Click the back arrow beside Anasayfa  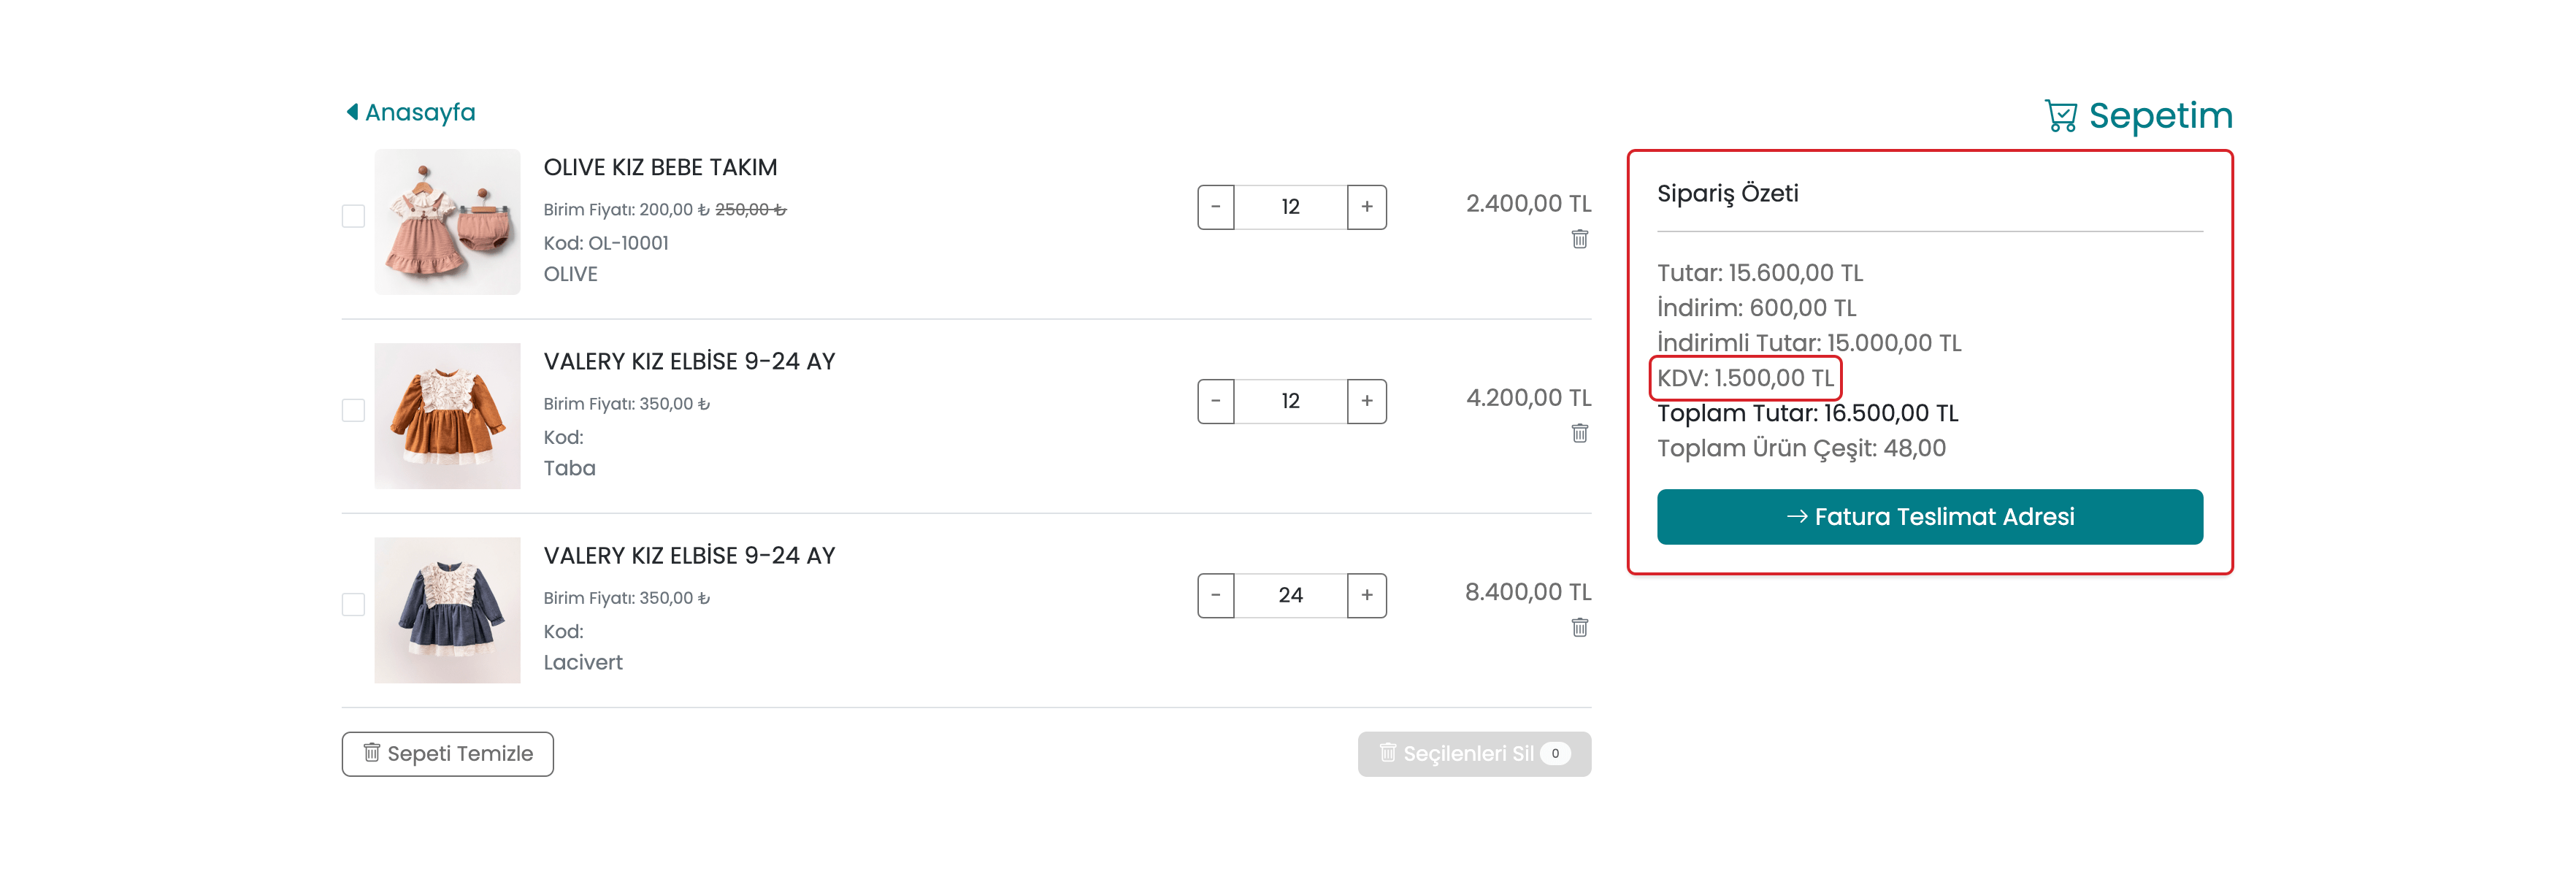352,112
